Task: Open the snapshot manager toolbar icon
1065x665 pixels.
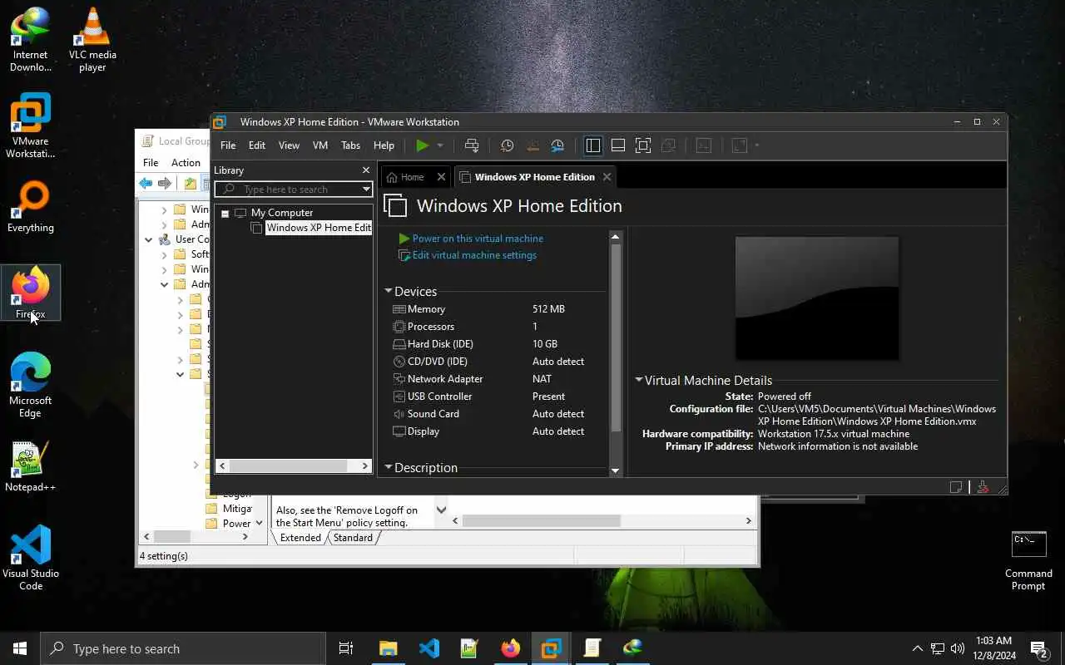Action: 558,145
